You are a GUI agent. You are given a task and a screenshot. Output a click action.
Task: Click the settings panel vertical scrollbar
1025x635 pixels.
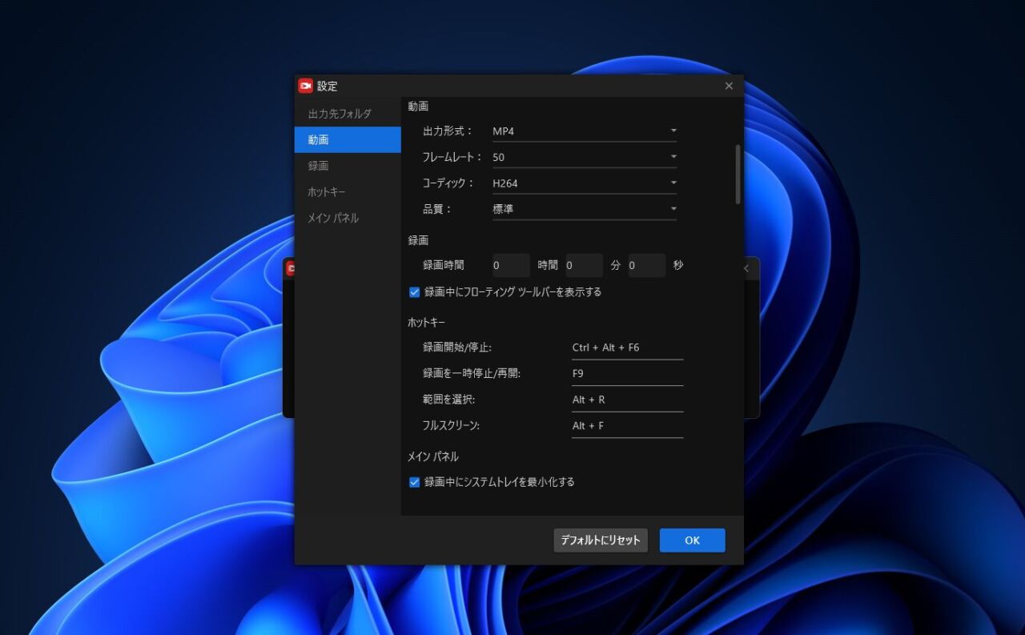coord(738,174)
